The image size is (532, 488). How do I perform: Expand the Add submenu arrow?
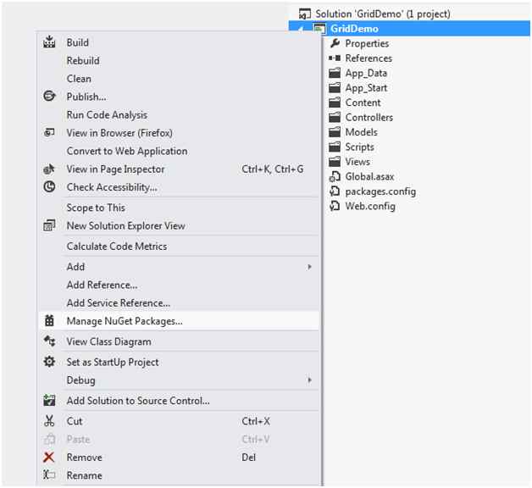[x=309, y=267]
